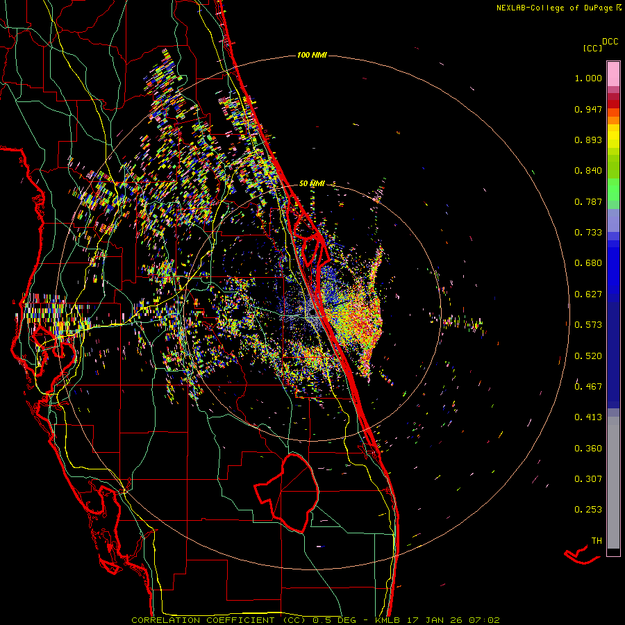Click the DCC label above the color scale
Viewport: 625px width, 625px height.
[610, 42]
